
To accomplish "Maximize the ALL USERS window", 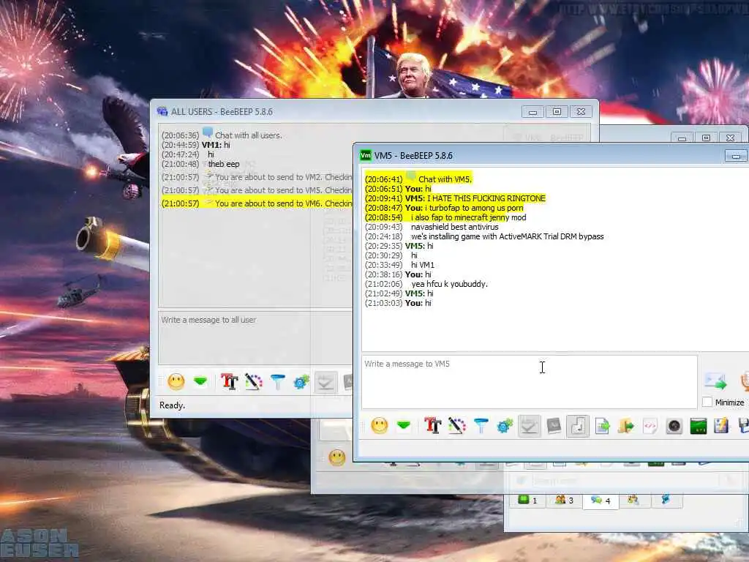I will [557, 112].
